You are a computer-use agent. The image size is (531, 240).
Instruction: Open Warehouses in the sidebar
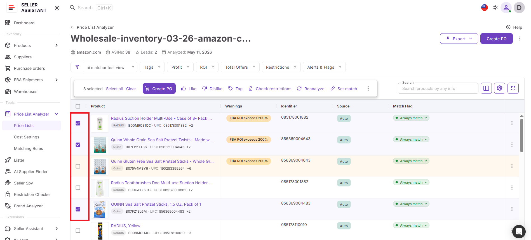point(25,92)
